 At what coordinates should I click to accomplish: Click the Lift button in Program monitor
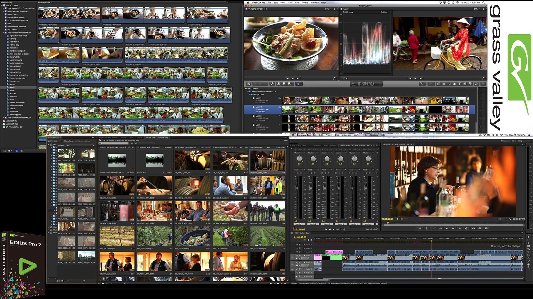click(x=473, y=228)
